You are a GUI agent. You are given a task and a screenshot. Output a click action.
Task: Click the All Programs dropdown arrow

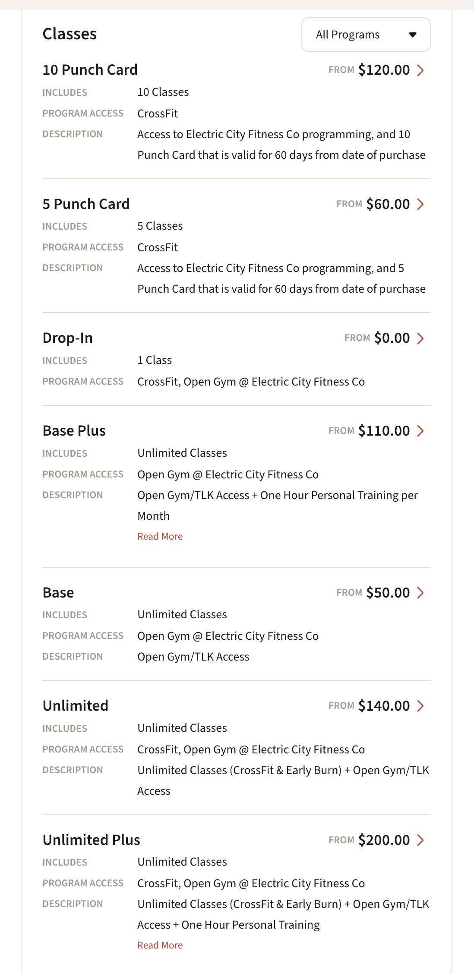pyautogui.click(x=413, y=35)
